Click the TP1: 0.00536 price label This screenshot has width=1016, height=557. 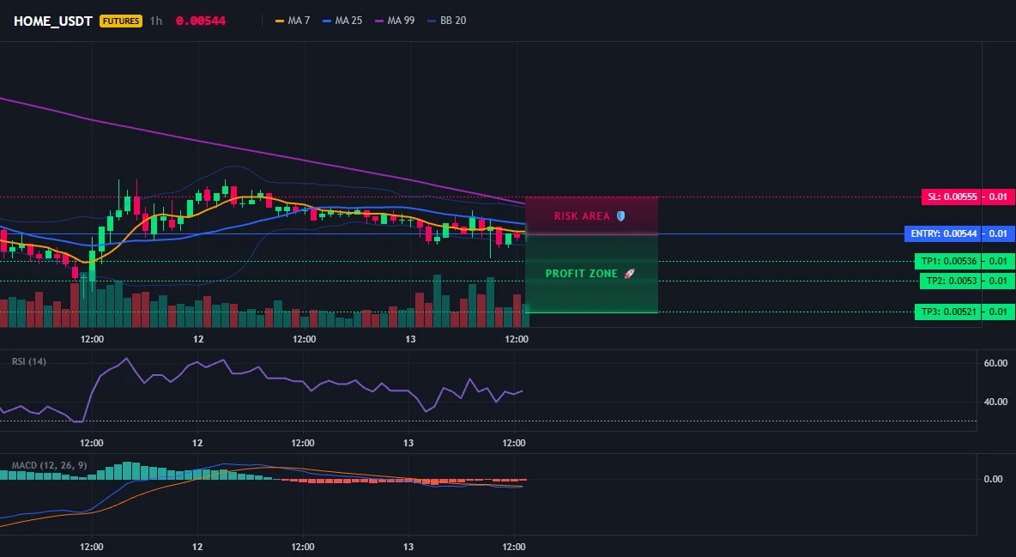coord(948,261)
